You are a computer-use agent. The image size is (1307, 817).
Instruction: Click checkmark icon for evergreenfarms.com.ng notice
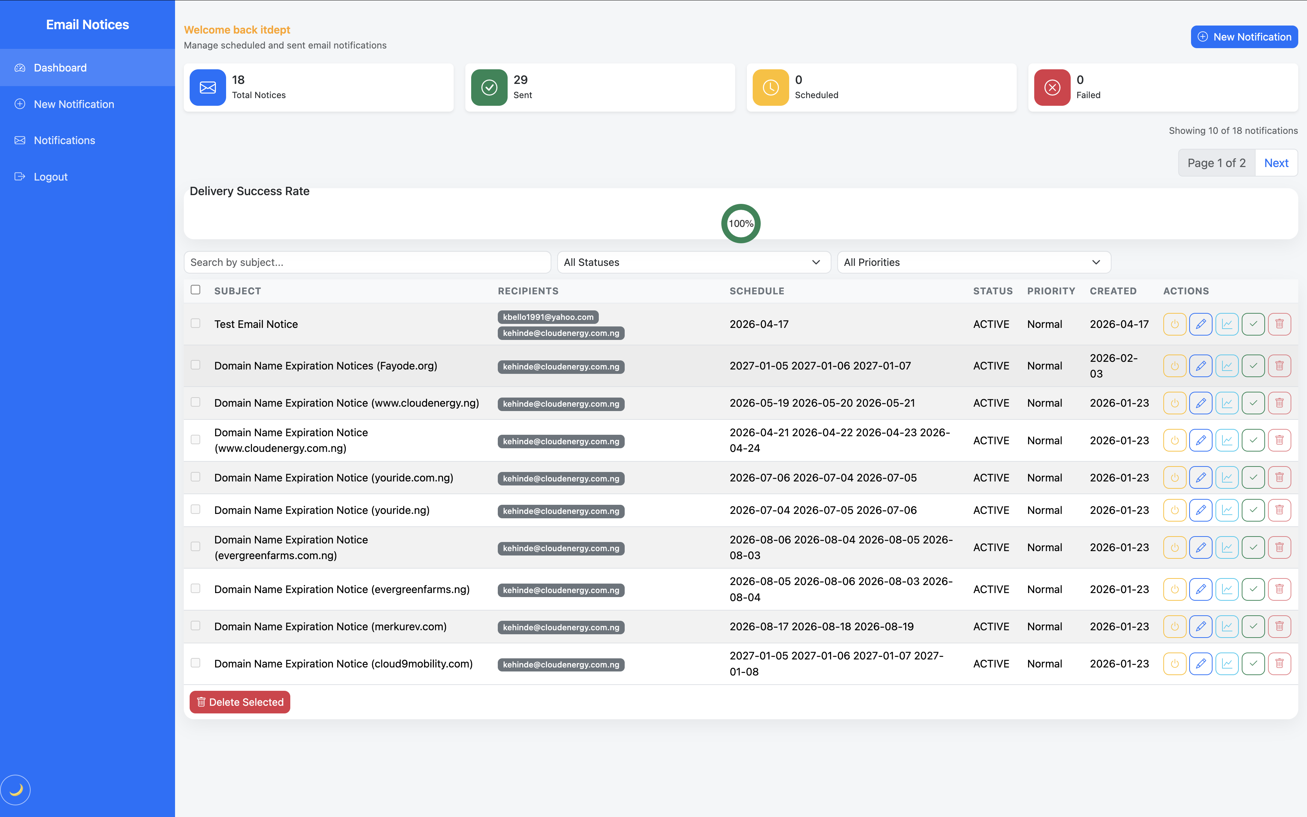click(x=1253, y=547)
